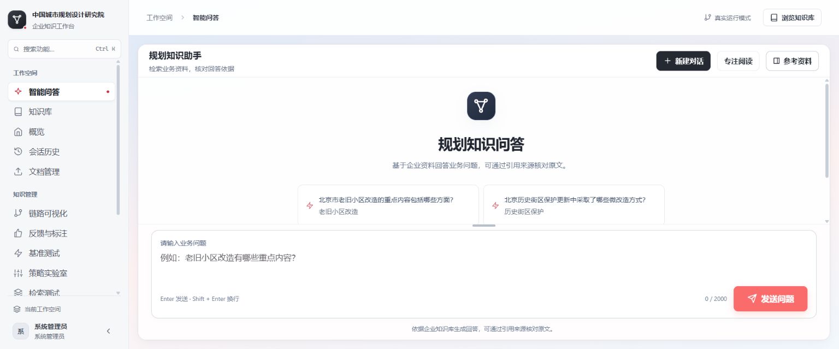The image size is (839, 349).
Task: Click the 搜索功能 search field
Action: coord(64,49)
